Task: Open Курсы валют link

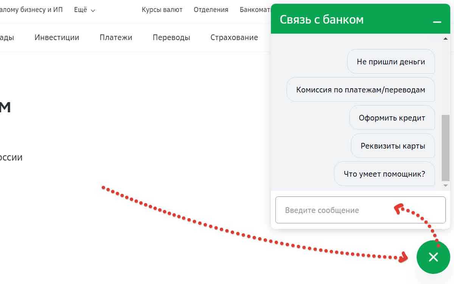Action: tap(162, 10)
